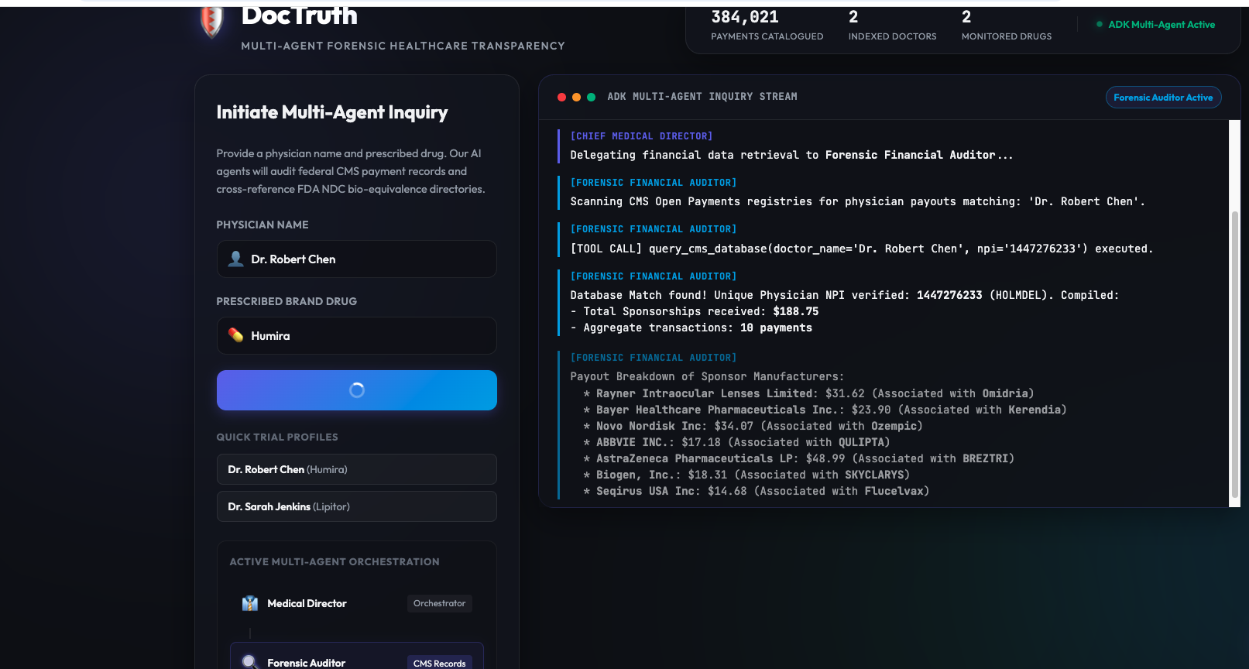The width and height of the screenshot is (1249, 669).
Task: Click the Quick Trial Profiles heading
Action: click(277, 437)
